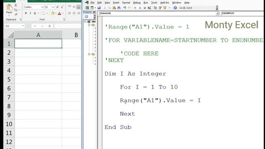Open the Add-Ins menu in the VBA editor
The width and height of the screenshot is (265, 149).
pos(164,3)
